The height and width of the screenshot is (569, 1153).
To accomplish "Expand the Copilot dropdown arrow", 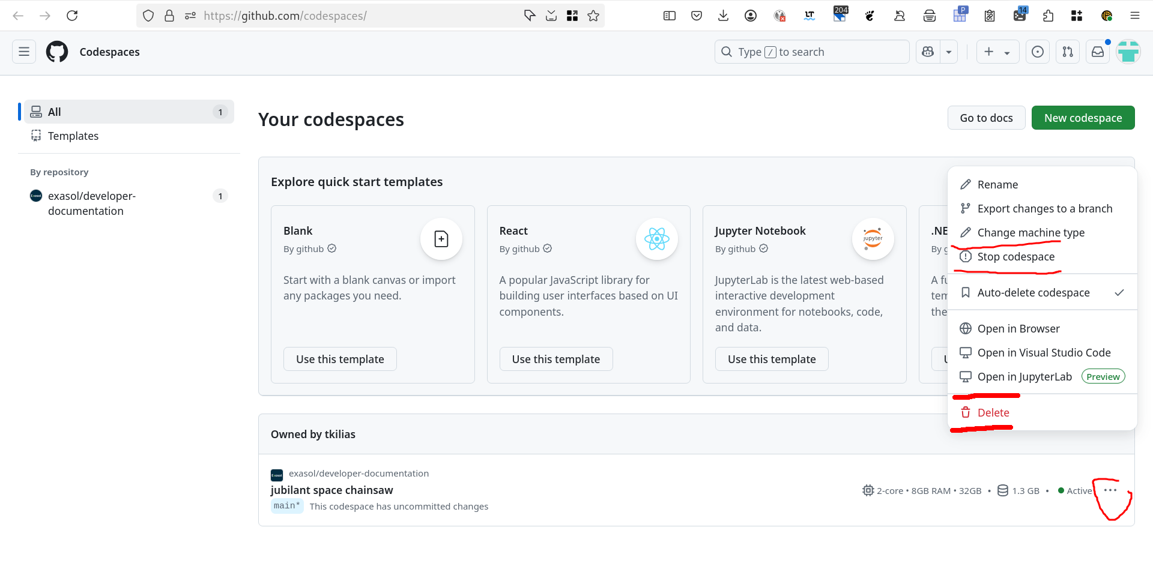I will 949,52.
